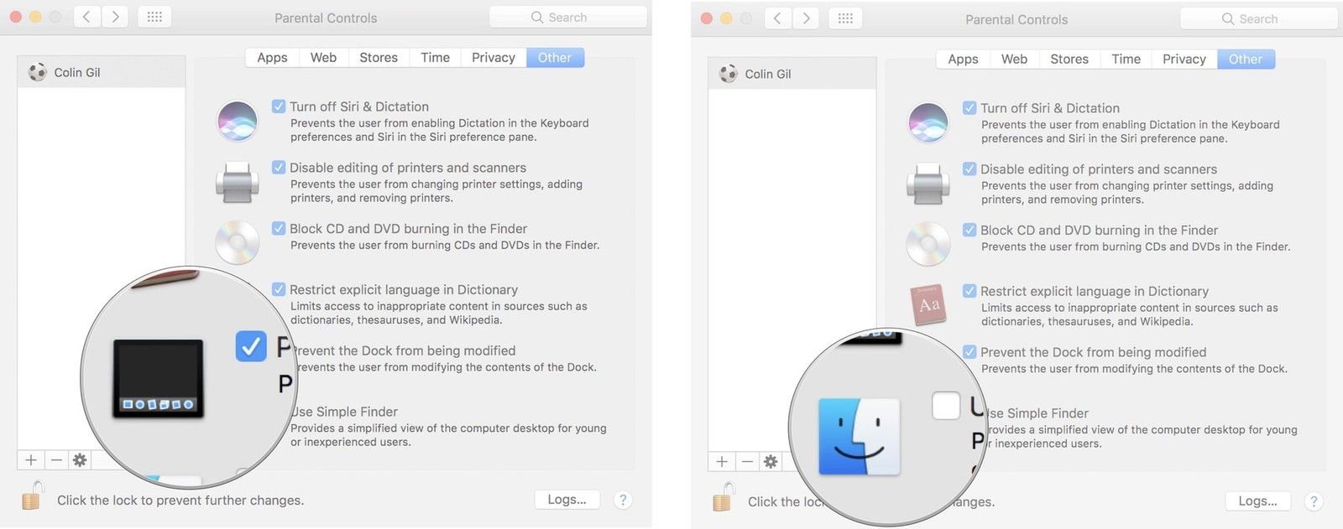The width and height of the screenshot is (1343, 529).
Task: Open Logs... in the left window
Action: [567, 500]
